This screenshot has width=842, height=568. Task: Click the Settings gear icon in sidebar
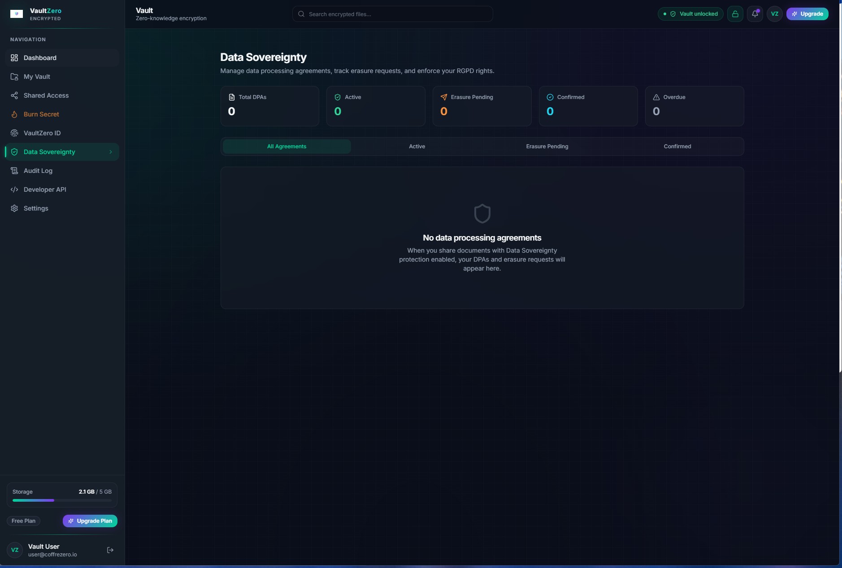tap(14, 208)
